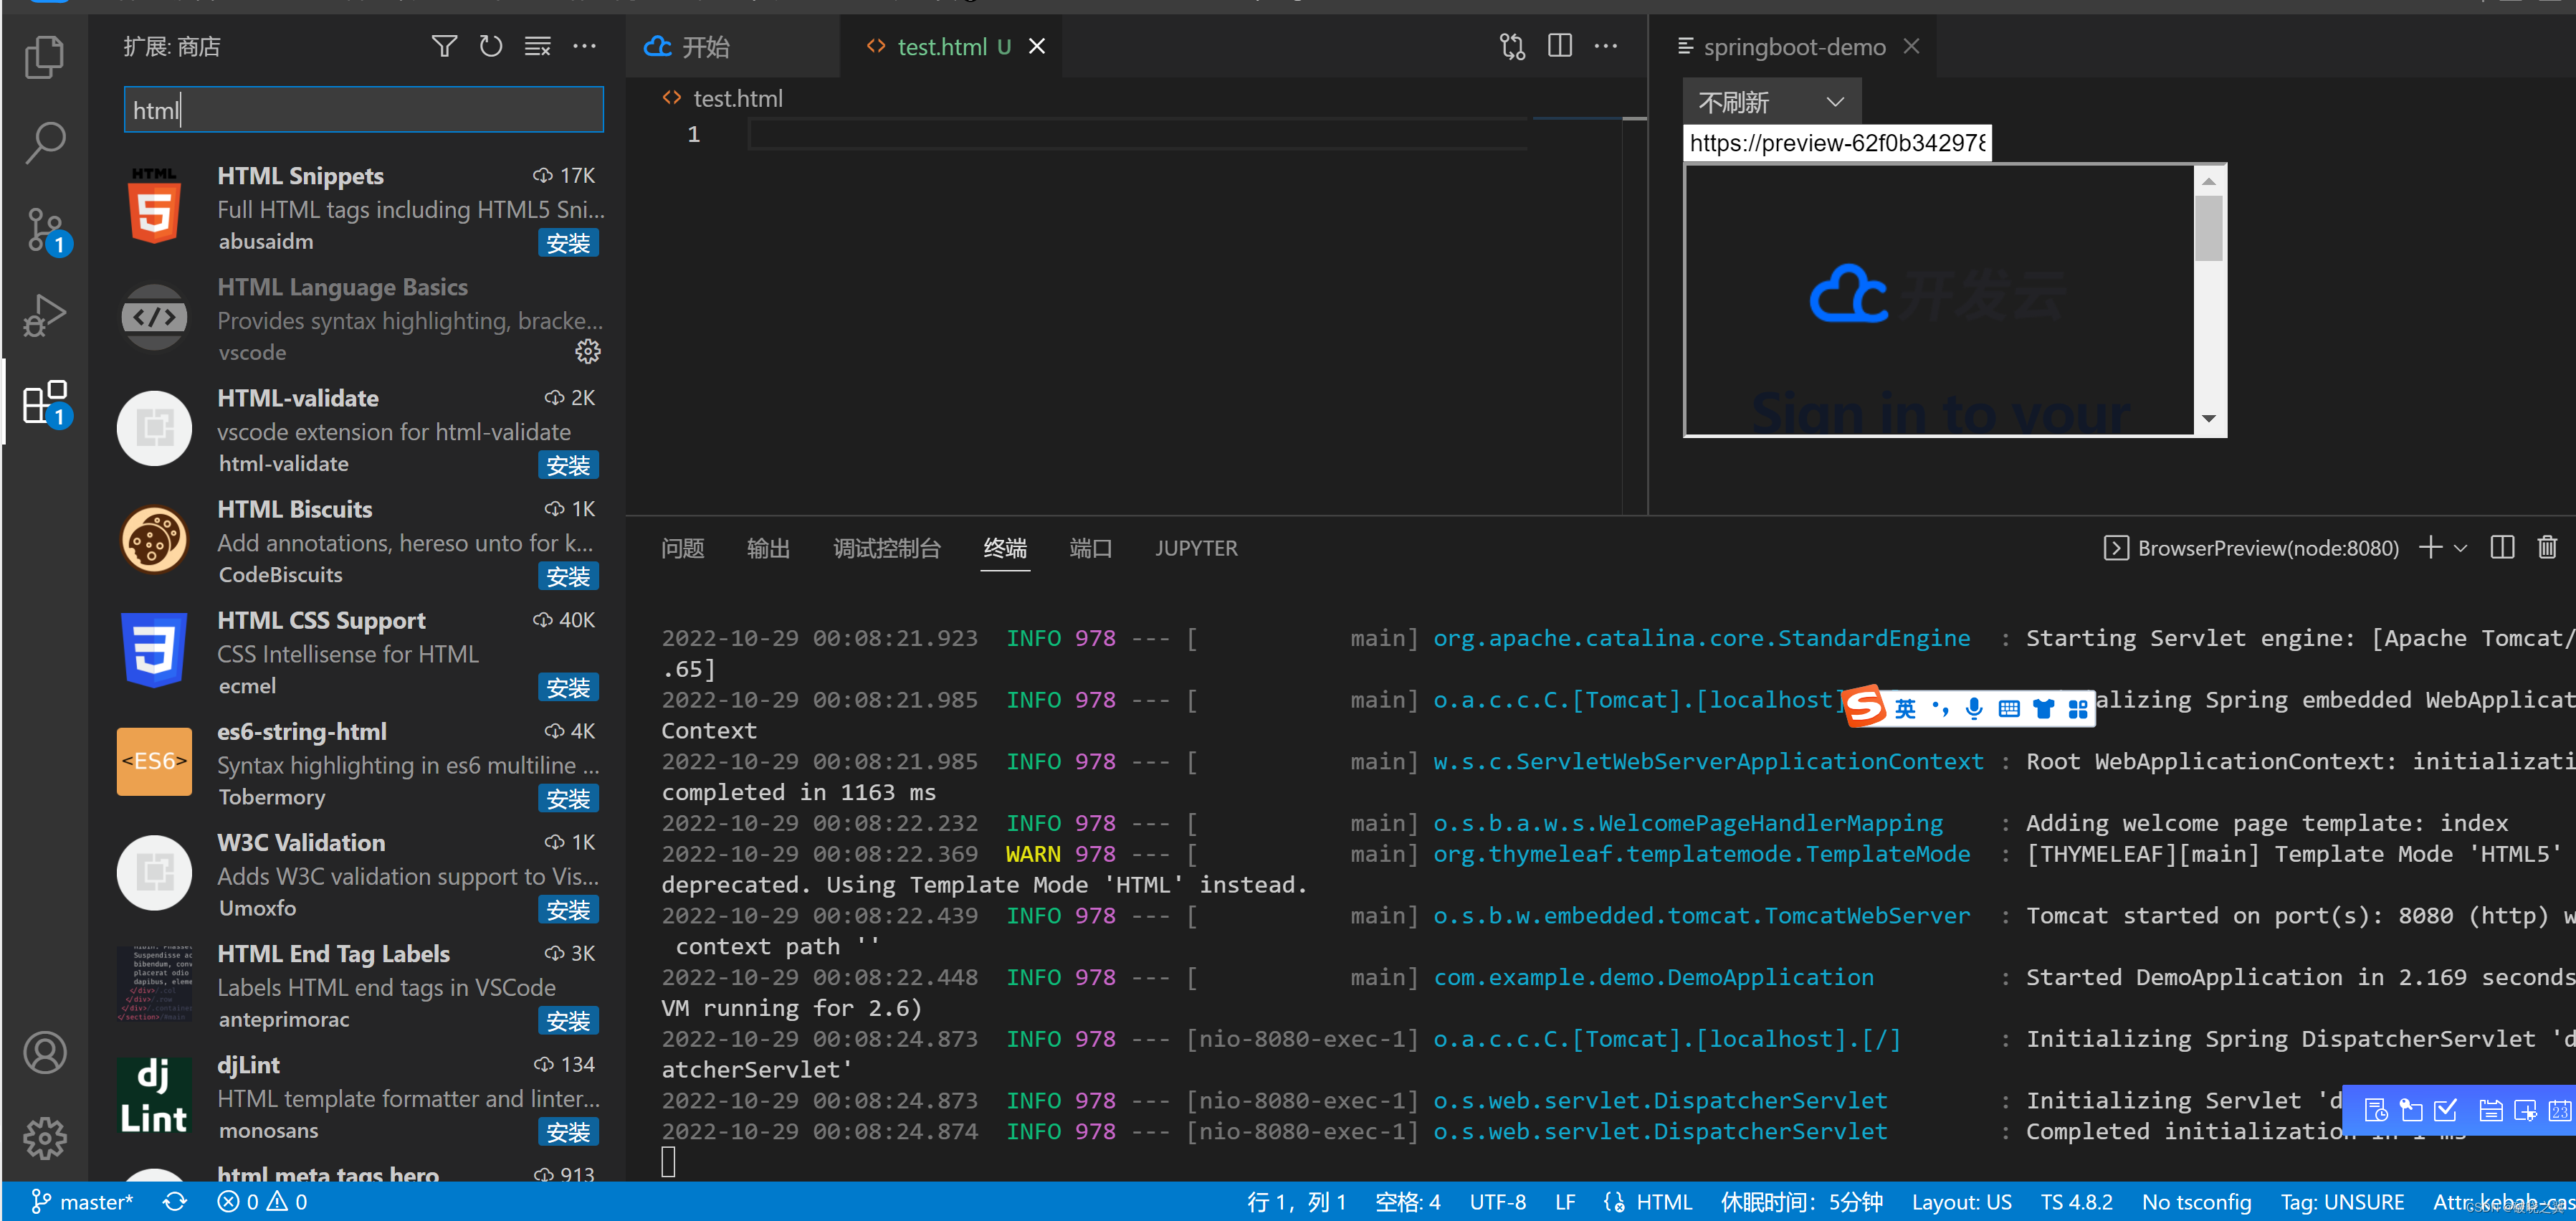Click the Sogou soft keyboard icon
This screenshot has width=2576, height=1221.
[2008, 709]
